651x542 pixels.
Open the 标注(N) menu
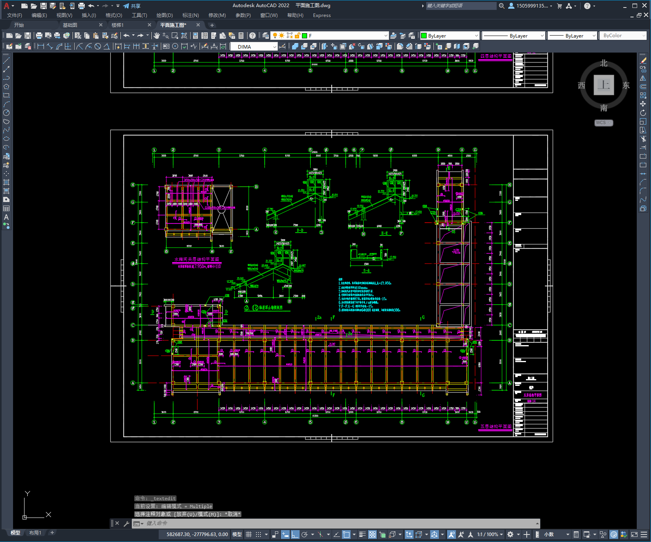click(190, 15)
